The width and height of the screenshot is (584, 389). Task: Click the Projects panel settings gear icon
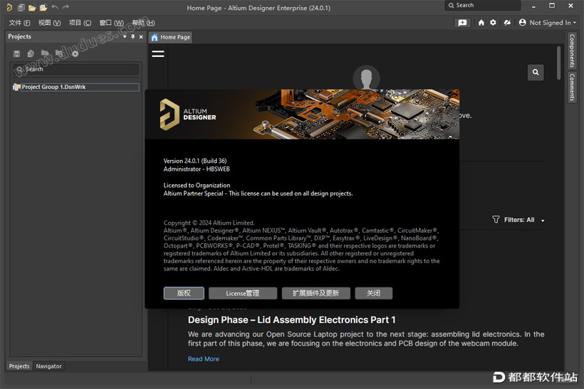pos(75,53)
